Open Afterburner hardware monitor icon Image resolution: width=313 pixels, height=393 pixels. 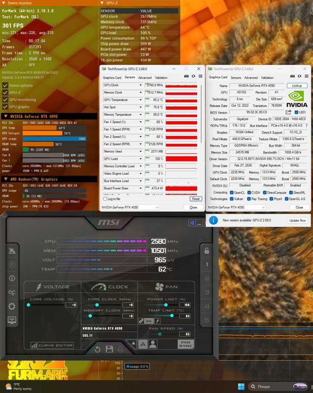tap(12, 320)
